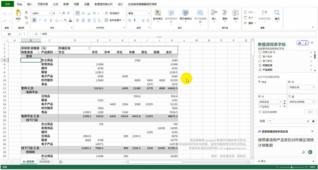Viewport: 318px width, 170px height.
Task: Check the 客户类型 field checkbox
Action: tap(260, 61)
